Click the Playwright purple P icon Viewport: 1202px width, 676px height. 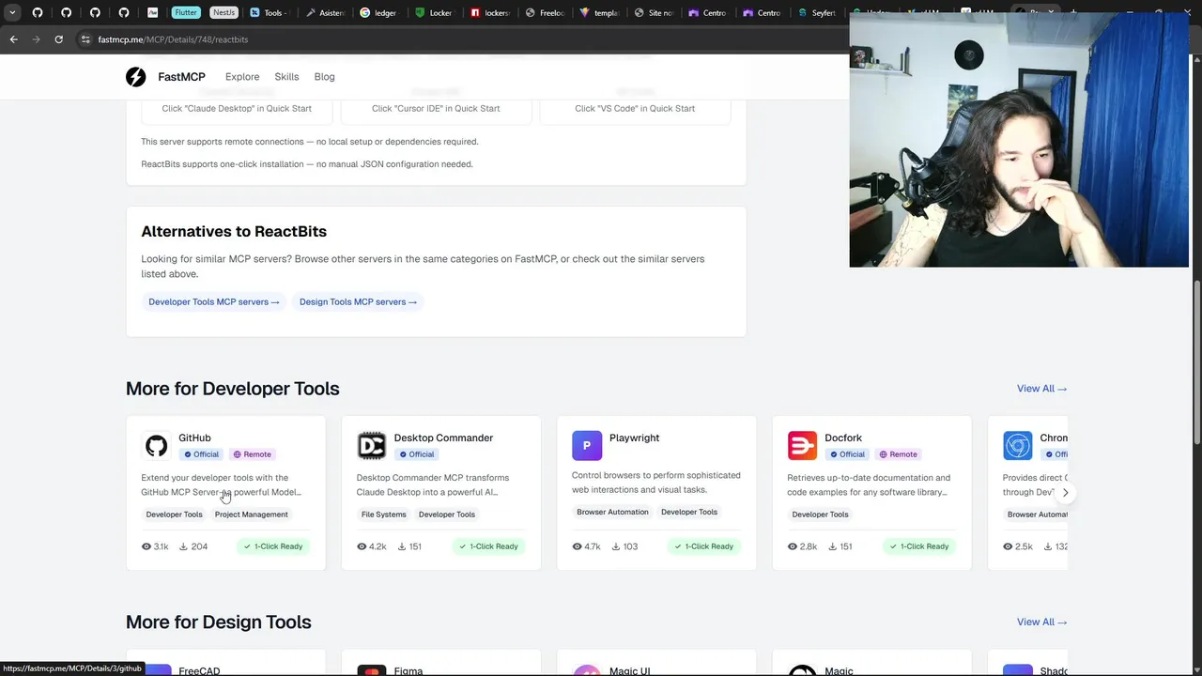tap(587, 445)
